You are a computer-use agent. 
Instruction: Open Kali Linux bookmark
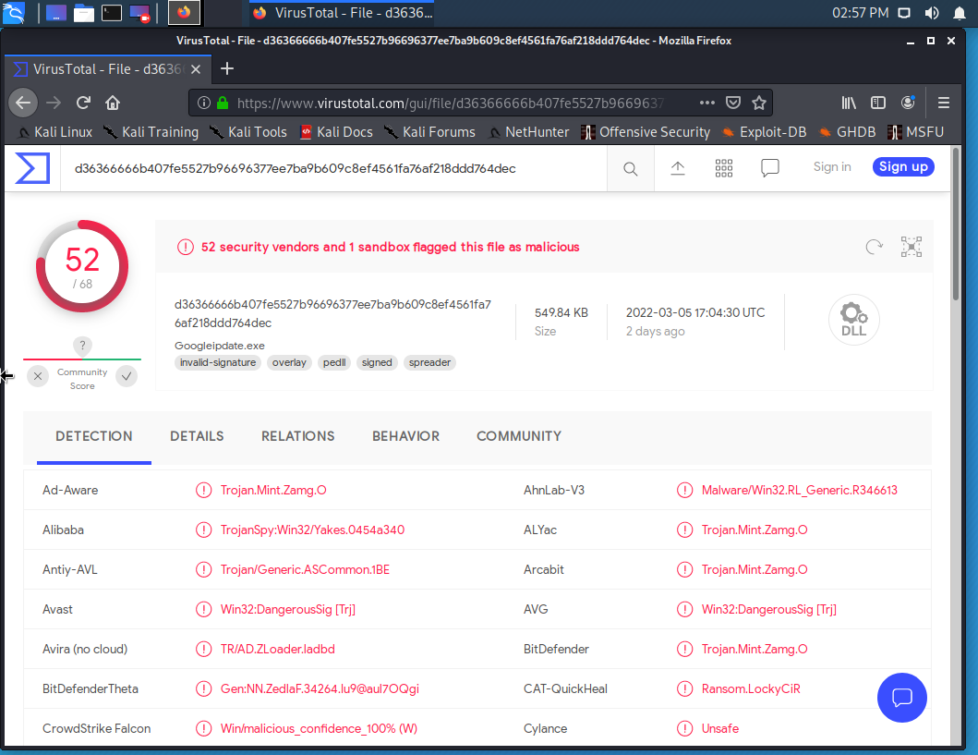(x=54, y=132)
